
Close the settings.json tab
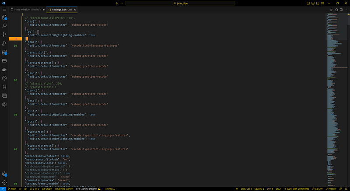[x=75, y=10]
